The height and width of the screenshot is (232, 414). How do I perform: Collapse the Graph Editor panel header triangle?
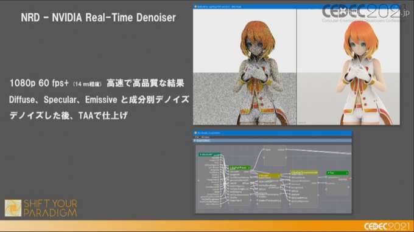195,141
